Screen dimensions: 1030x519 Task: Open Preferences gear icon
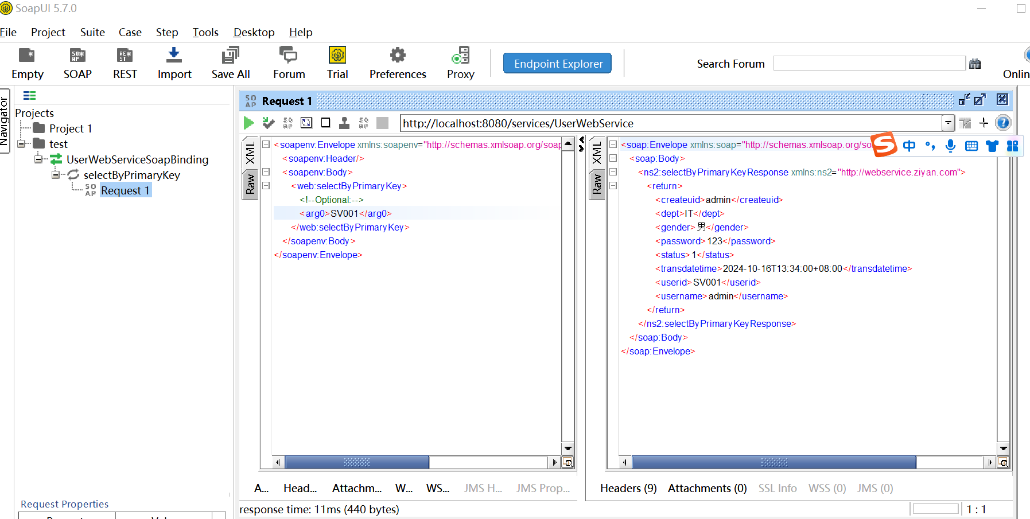click(398, 63)
